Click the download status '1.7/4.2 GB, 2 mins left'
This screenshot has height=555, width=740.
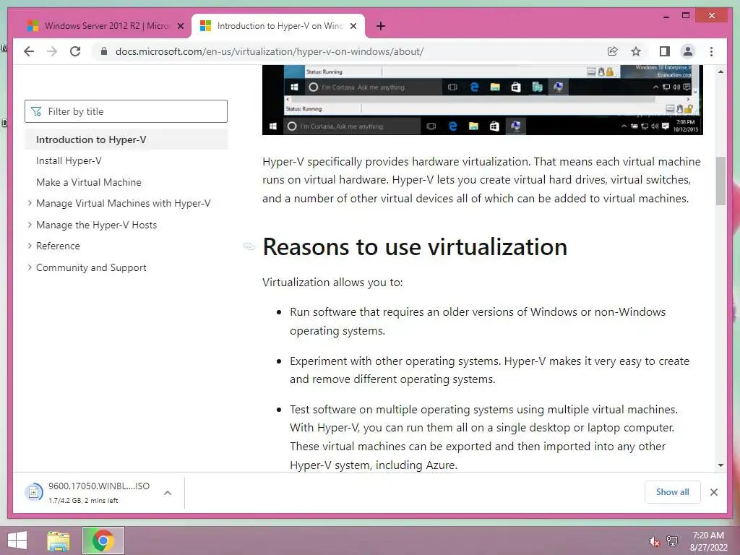[83, 500]
